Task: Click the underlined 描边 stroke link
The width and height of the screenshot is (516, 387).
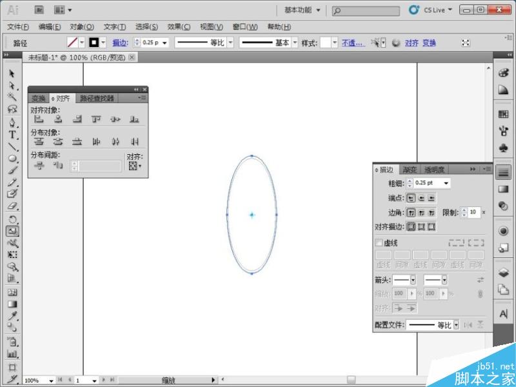Action: 121,43
